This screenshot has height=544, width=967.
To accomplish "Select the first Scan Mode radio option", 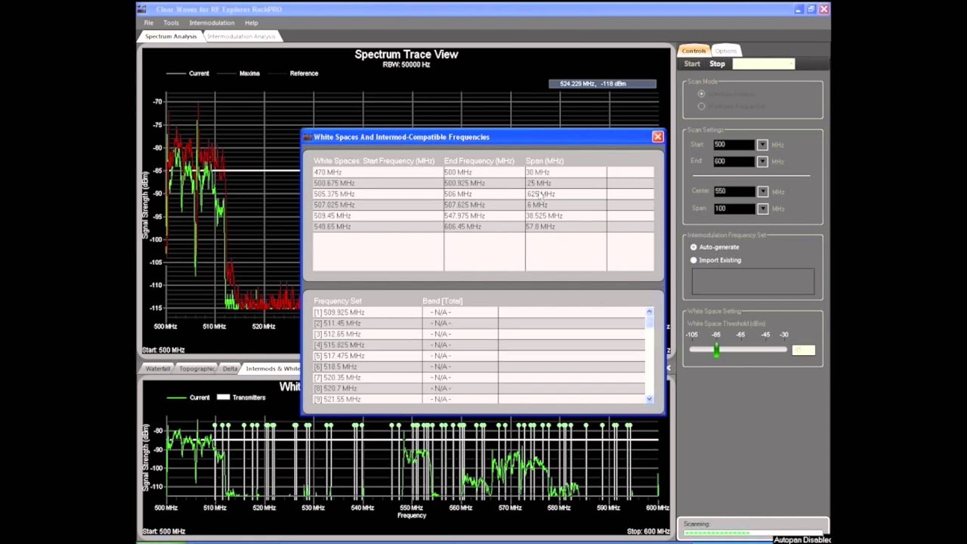I will click(x=701, y=94).
